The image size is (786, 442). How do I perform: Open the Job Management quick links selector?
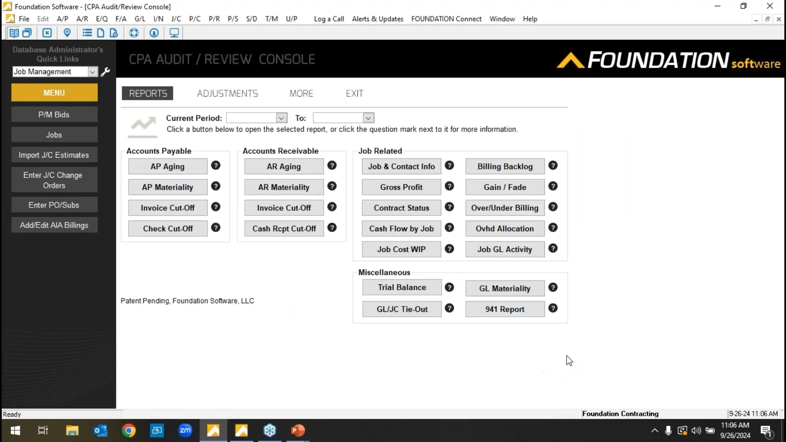click(x=93, y=72)
